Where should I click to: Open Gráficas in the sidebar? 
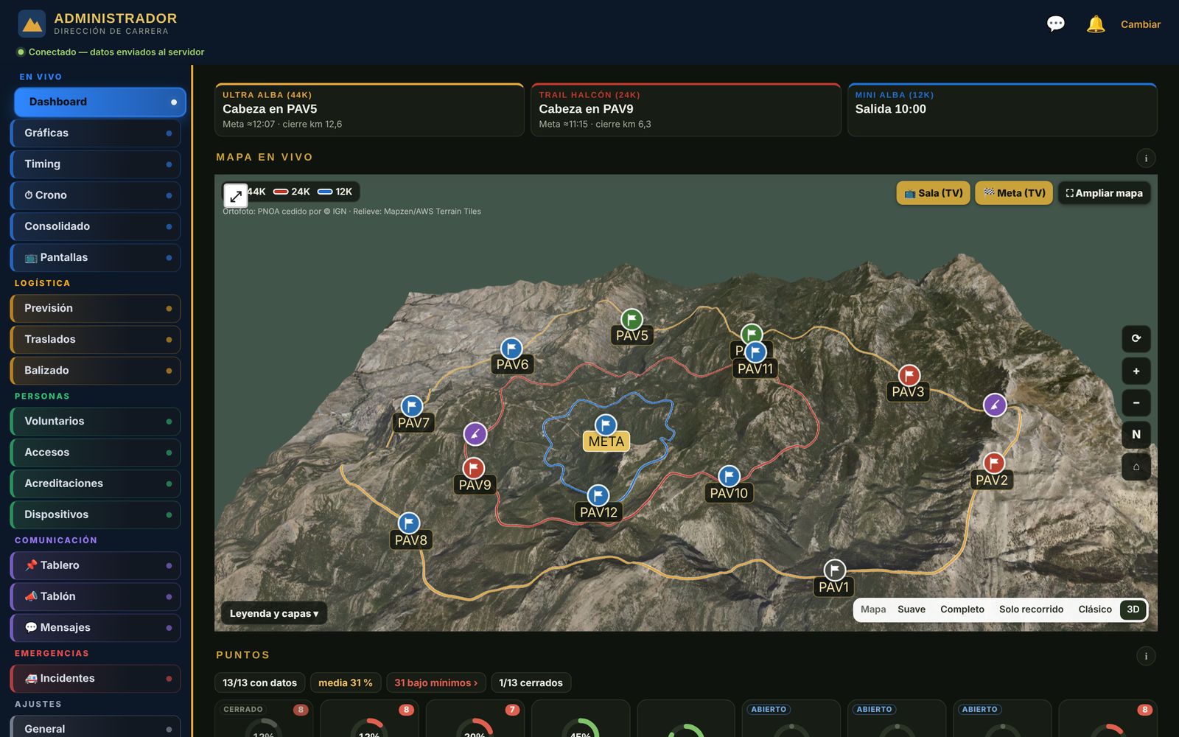coord(96,133)
